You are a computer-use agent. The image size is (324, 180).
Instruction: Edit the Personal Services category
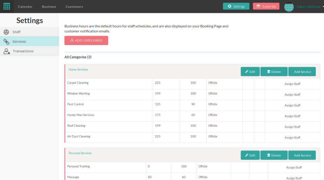click(x=250, y=155)
